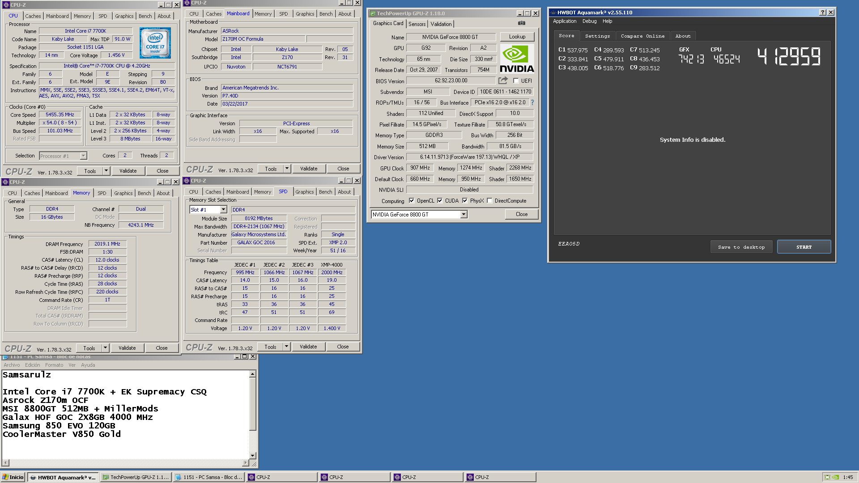859x483 pixels.
Task: Click the BIOS export arrow icon in GPU-Z
Action: [503, 80]
